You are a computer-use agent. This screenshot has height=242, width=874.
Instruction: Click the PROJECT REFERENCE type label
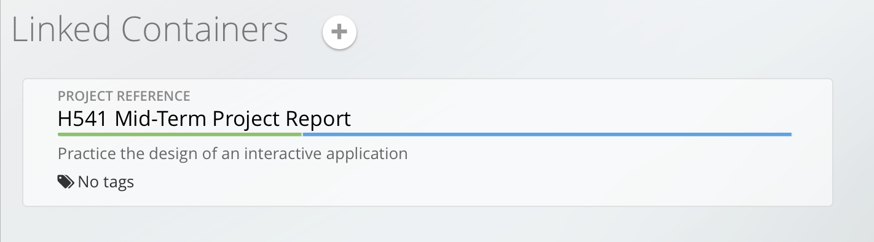124,96
